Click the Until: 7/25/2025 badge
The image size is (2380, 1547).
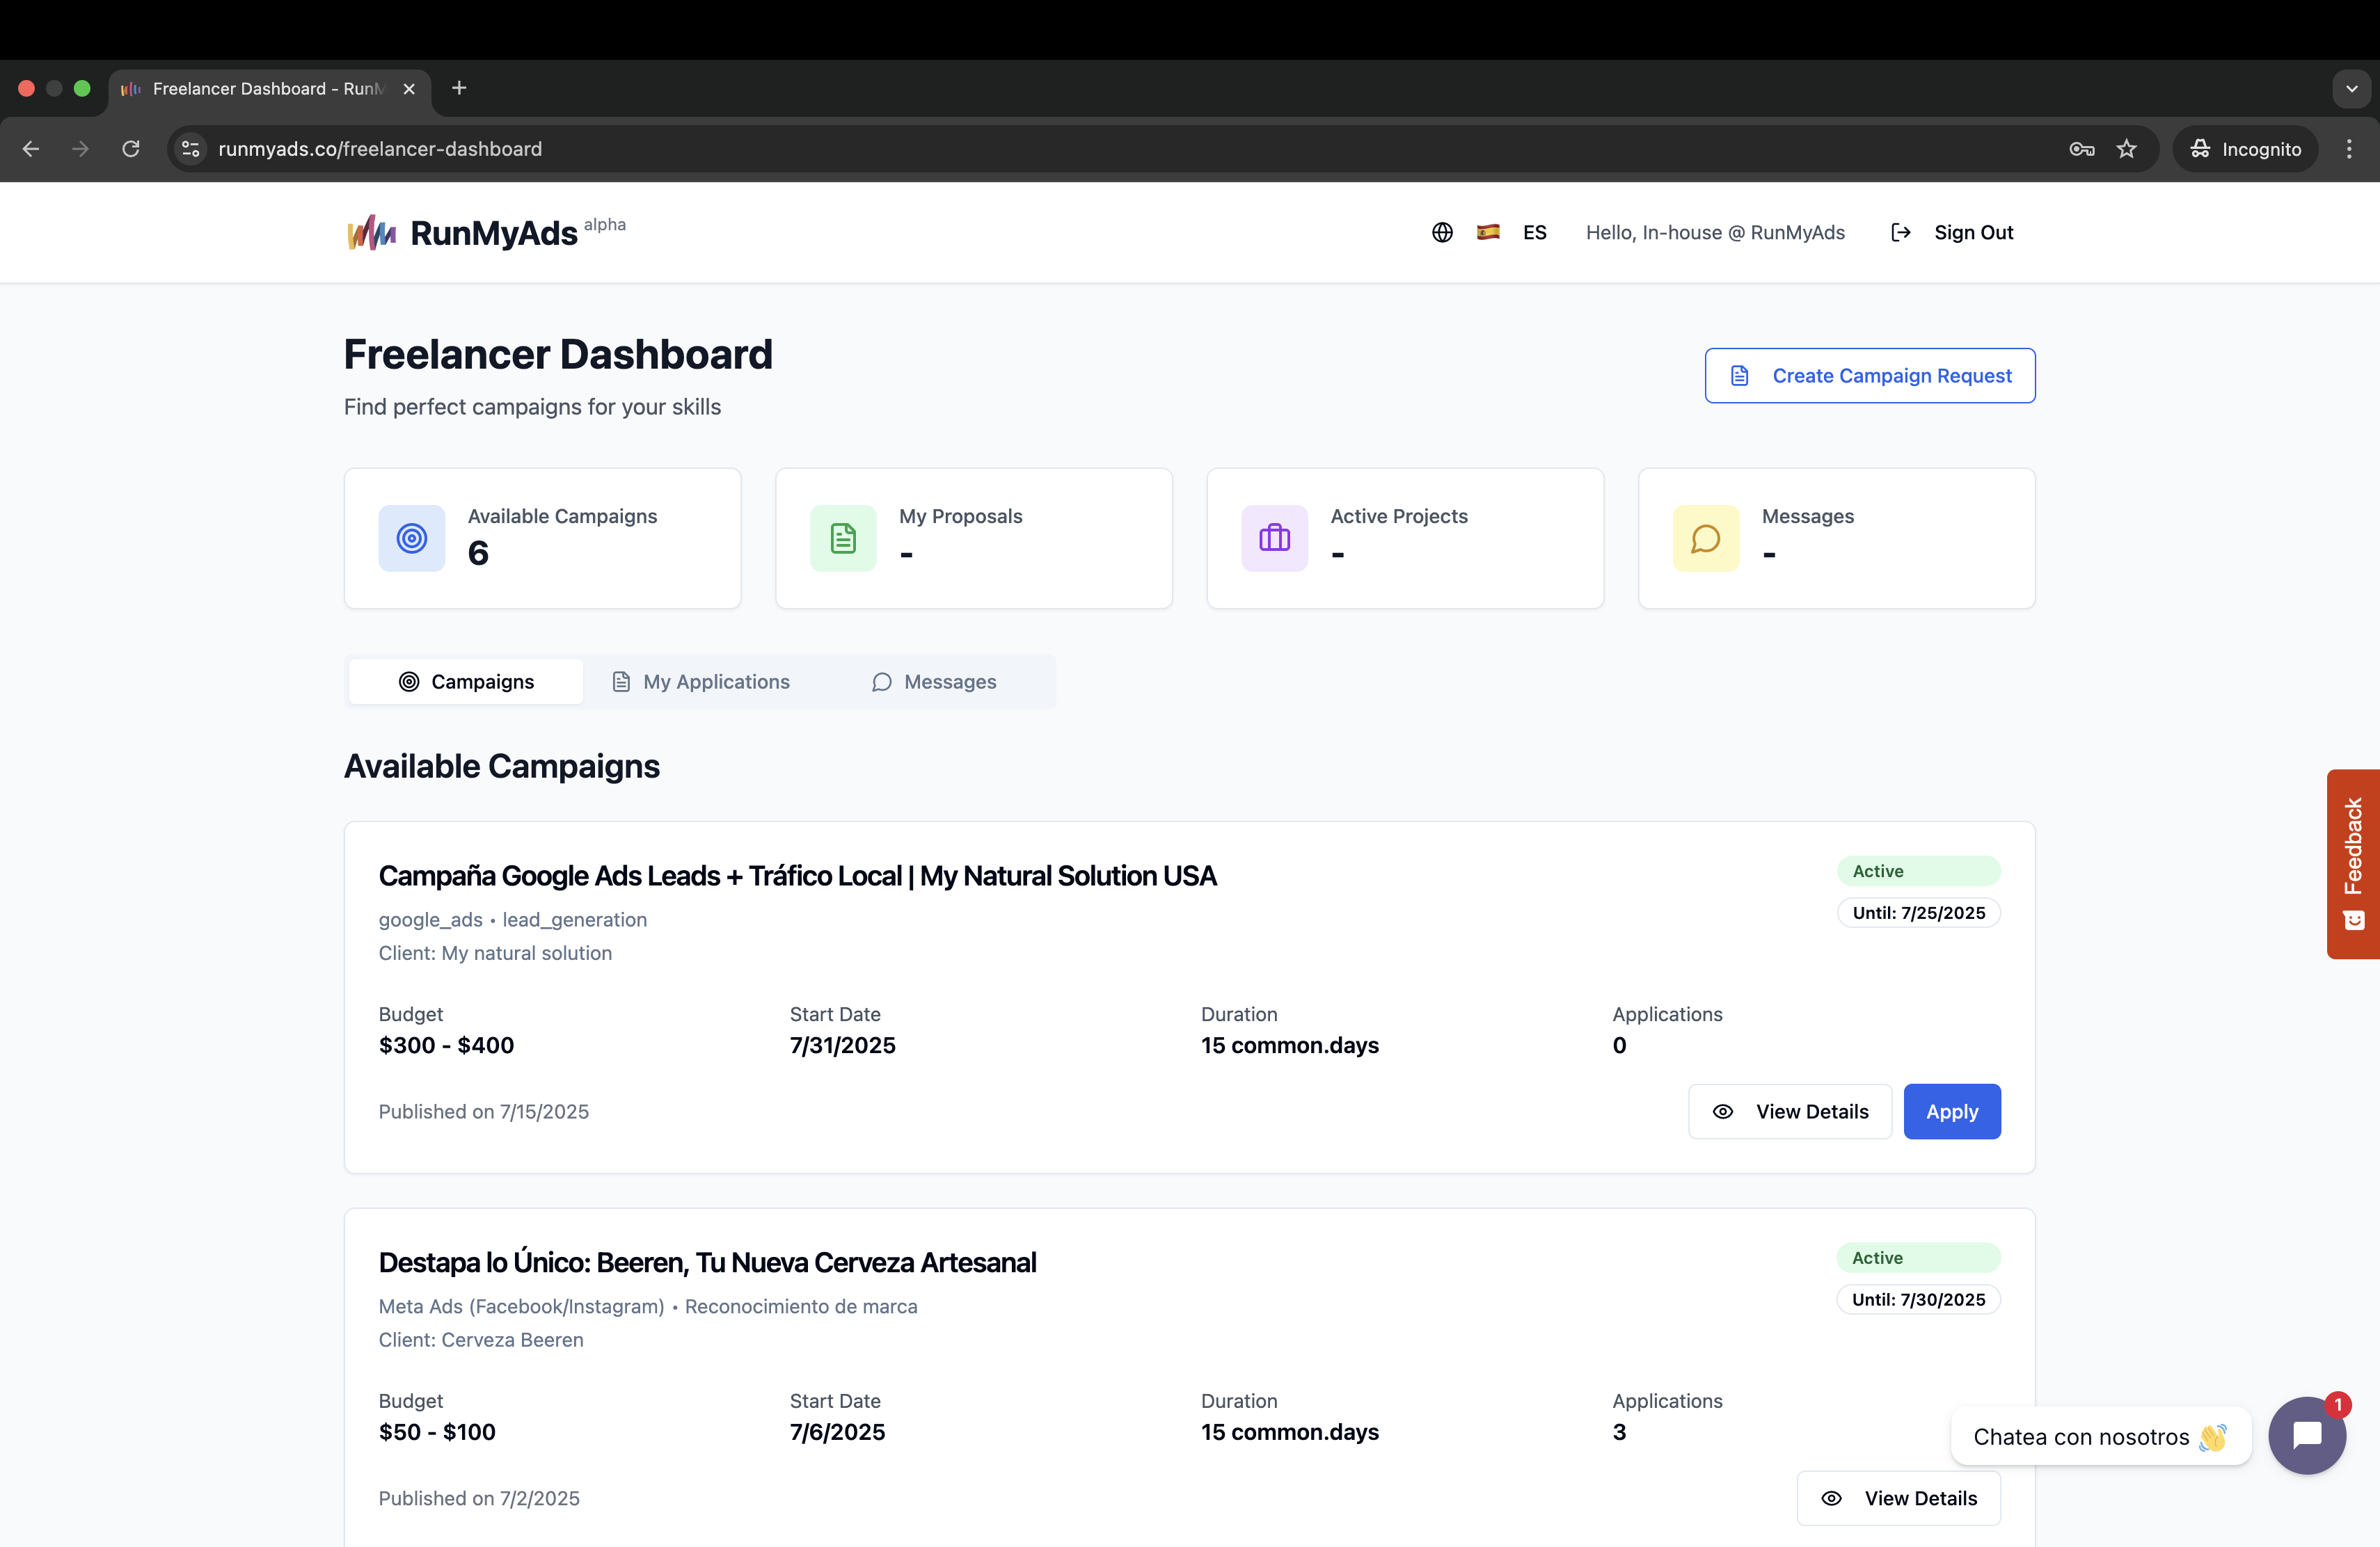[1918, 913]
